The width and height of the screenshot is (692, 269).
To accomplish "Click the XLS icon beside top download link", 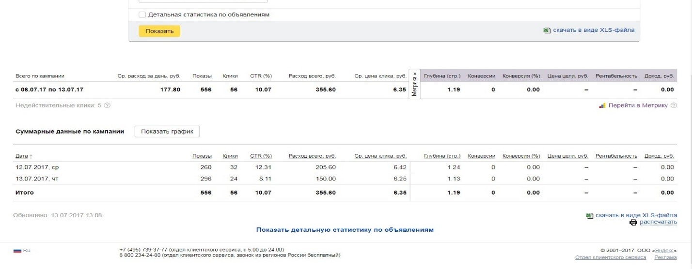I will 547,30.
